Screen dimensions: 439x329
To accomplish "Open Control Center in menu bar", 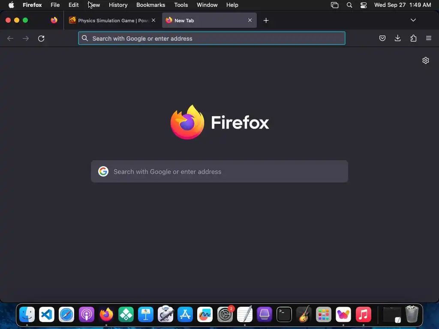I will tap(364, 5).
